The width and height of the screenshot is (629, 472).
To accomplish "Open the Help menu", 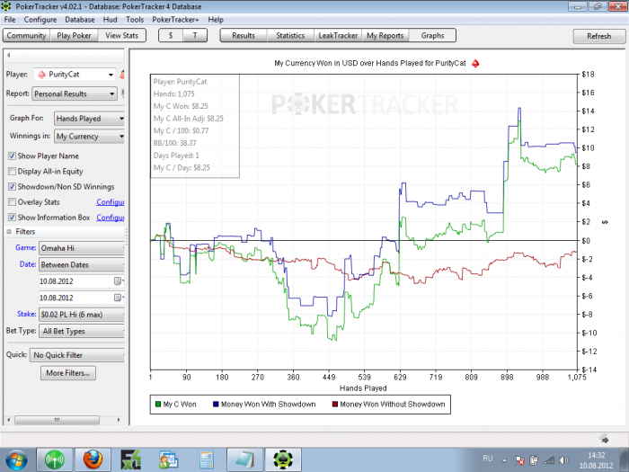I will pos(216,20).
